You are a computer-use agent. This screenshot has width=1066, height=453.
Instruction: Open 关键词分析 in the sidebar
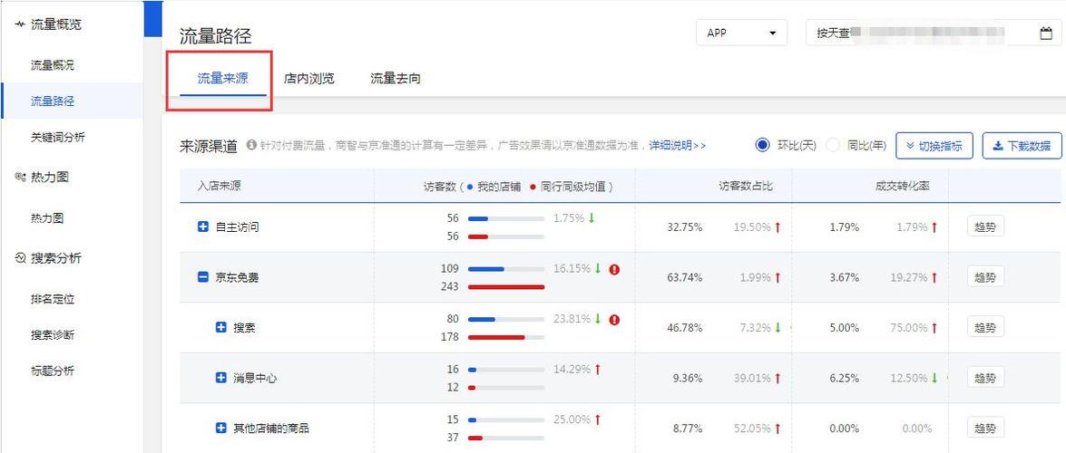click(58, 137)
